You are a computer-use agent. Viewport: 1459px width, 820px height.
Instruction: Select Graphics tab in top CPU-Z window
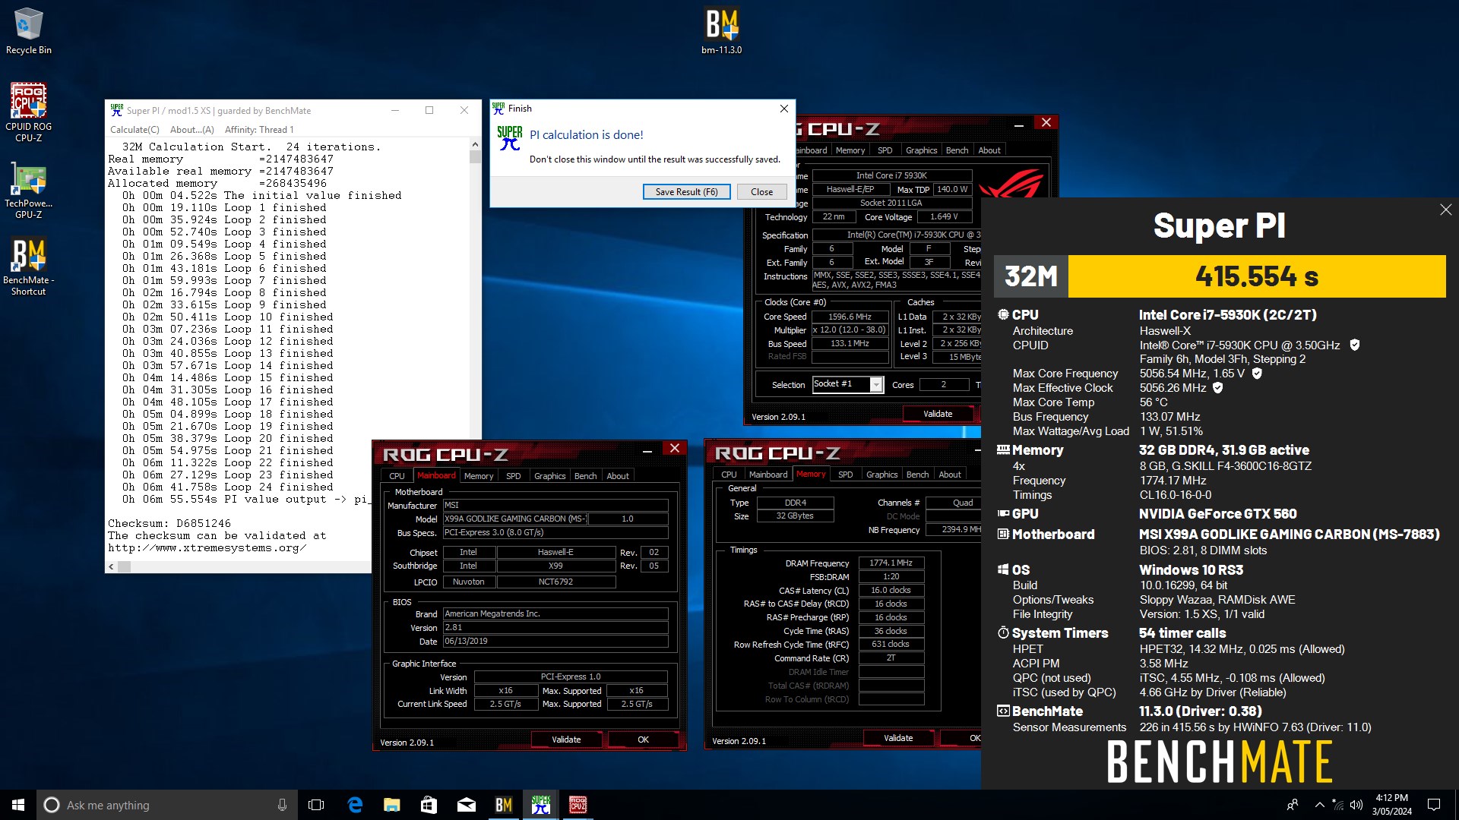click(x=921, y=150)
